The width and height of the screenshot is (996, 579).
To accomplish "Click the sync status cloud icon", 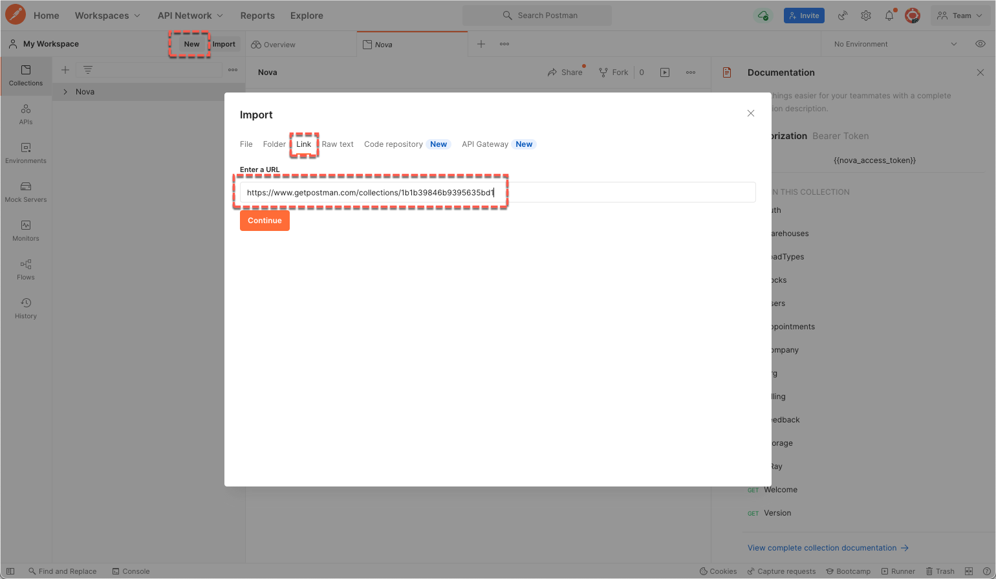I will pos(763,16).
